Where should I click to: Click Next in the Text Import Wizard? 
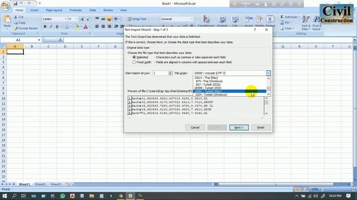(239, 127)
